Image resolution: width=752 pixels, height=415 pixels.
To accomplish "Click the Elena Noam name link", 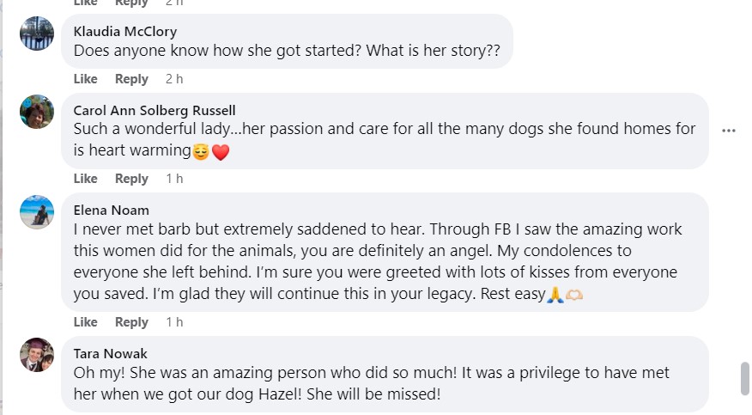I will 112,210.
